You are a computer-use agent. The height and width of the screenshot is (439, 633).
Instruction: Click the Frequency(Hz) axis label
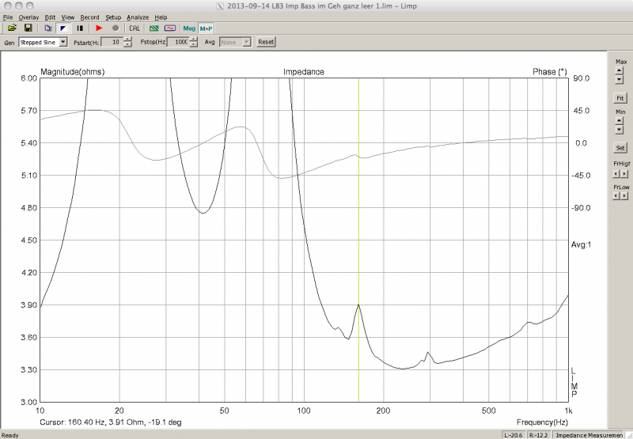point(542,422)
